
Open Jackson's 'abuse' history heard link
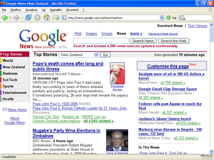tap(165, 119)
